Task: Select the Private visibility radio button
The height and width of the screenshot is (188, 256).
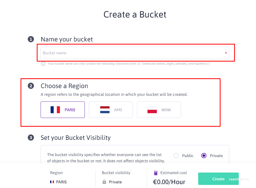Action: 204,156
